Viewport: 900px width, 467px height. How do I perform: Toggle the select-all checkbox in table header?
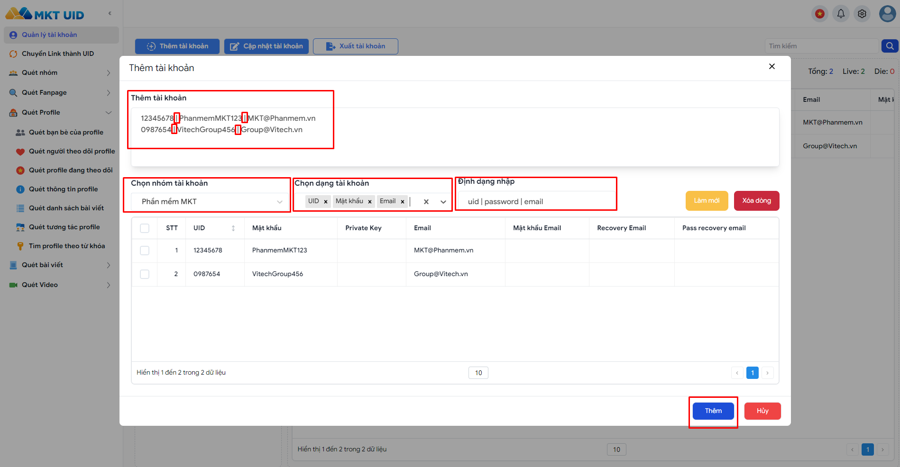145,228
